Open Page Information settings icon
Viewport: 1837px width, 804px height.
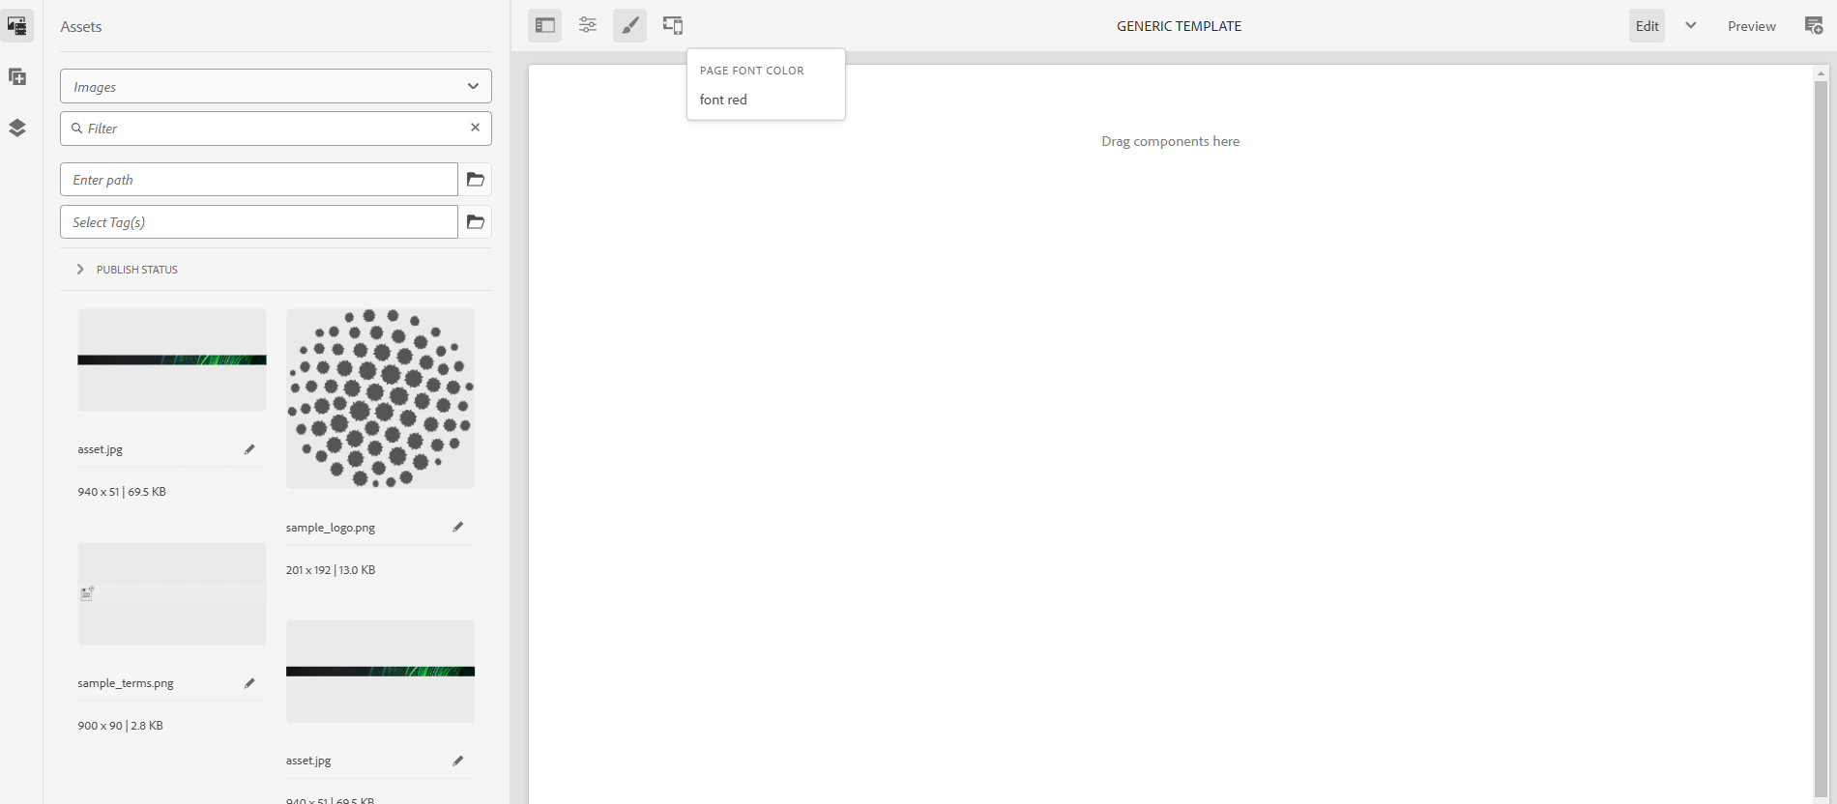(x=588, y=26)
